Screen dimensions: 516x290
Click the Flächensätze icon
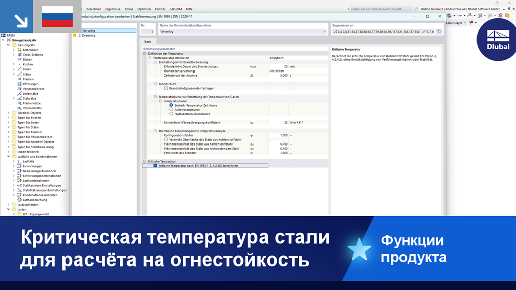click(x=20, y=103)
